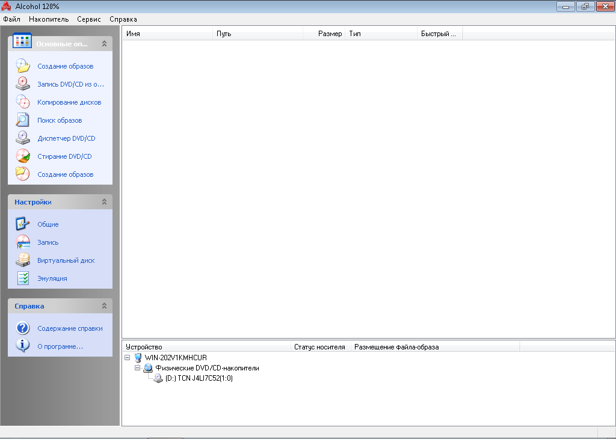Open Виртуальный диск settings link
The width and height of the screenshot is (616, 439).
coord(66,260)
